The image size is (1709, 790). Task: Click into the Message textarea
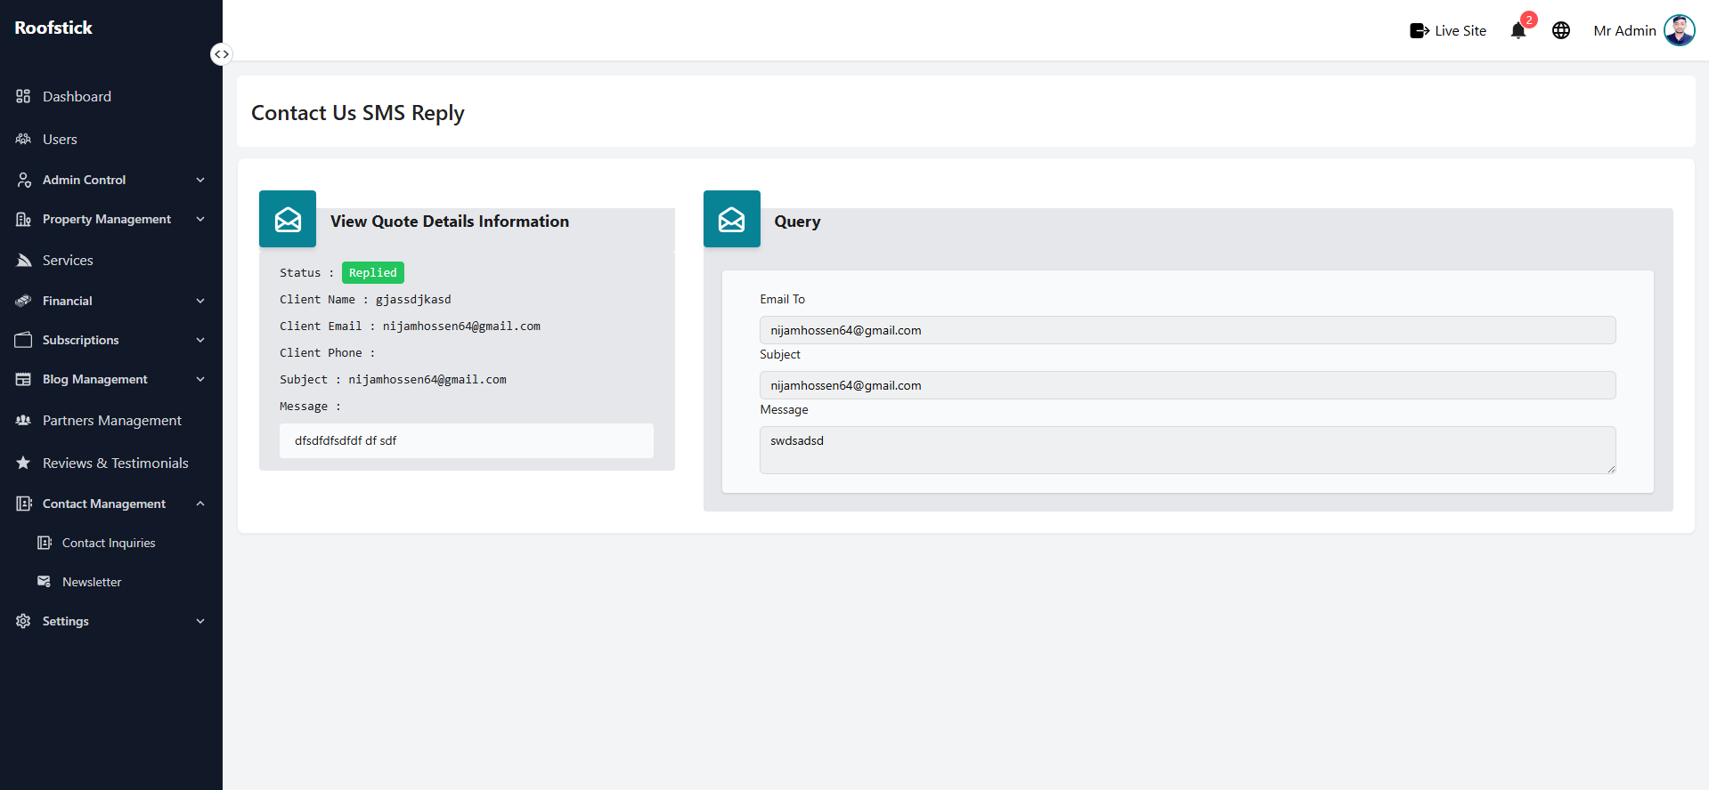coord(1187,450)
